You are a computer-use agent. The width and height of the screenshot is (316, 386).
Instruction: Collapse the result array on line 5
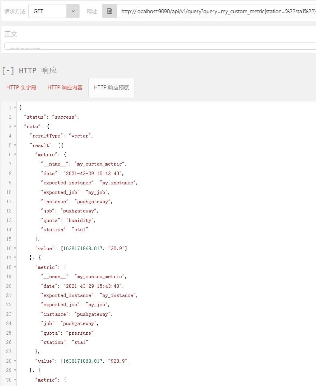(14, 145)
